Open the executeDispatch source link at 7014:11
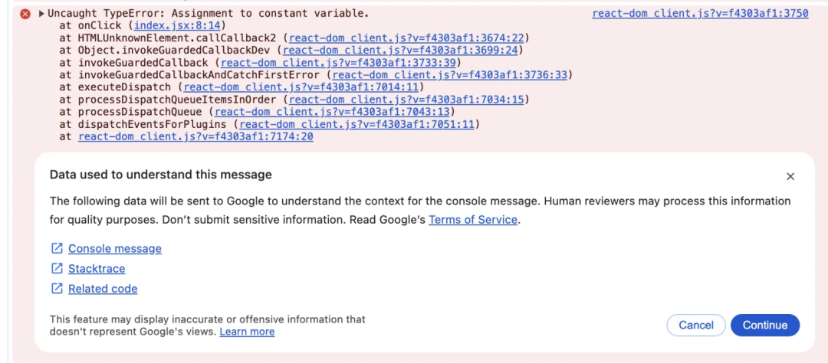The width and height of the screenshot is (828, 363). pyautogui.click(x=303, y=87)
